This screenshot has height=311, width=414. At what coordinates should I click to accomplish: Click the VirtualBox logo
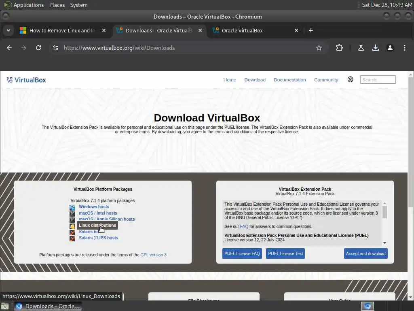26,80
